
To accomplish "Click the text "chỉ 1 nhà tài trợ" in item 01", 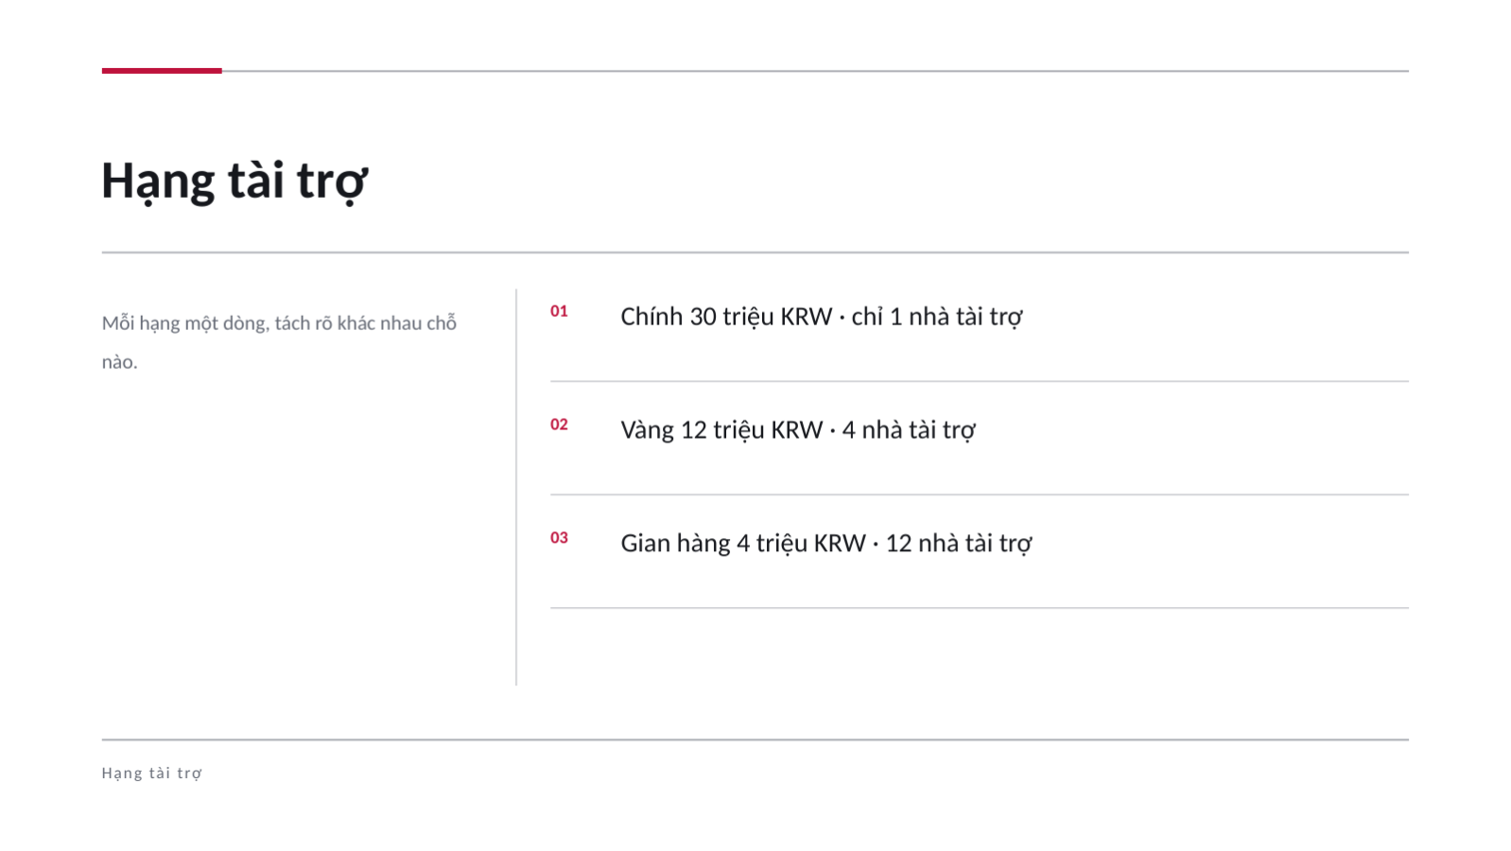I will point(936,317).
